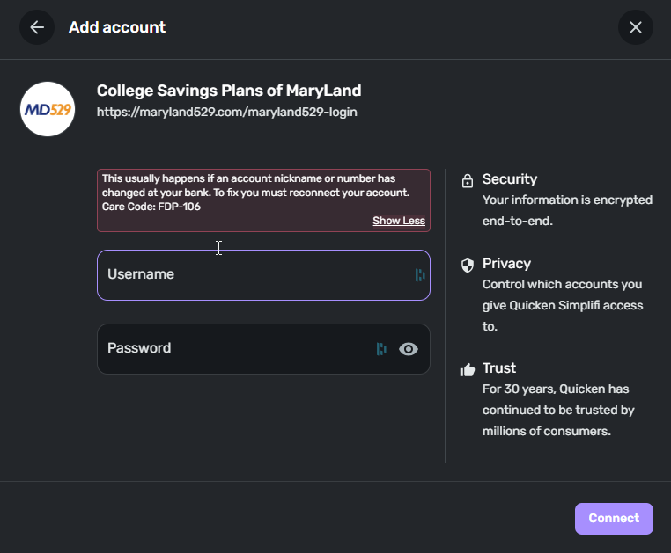Toggle password visibility with the eye icon

[x=408, y=349]
